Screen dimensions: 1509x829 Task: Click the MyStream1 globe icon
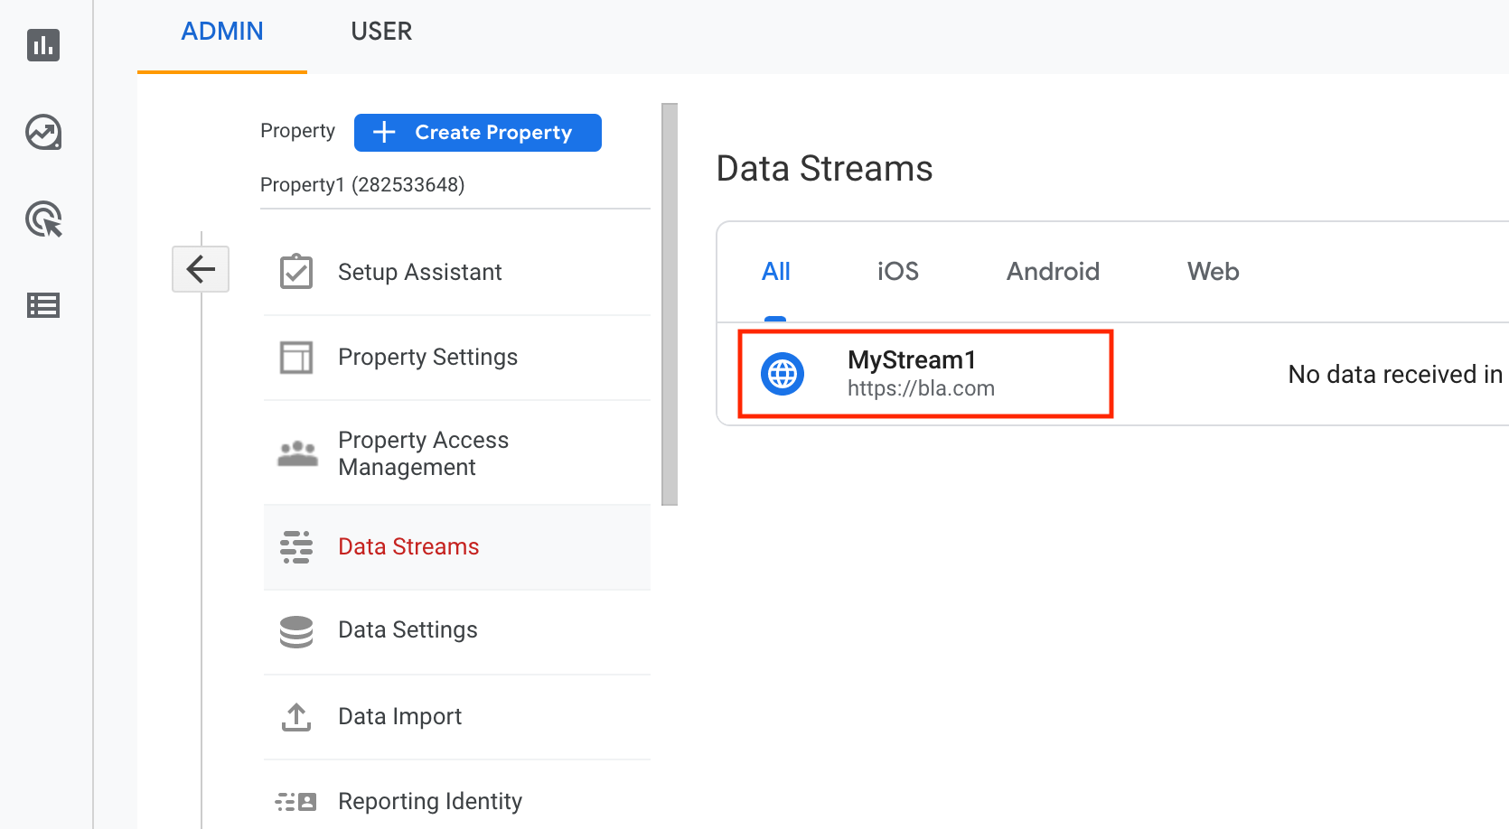click(x=783, y=374)
